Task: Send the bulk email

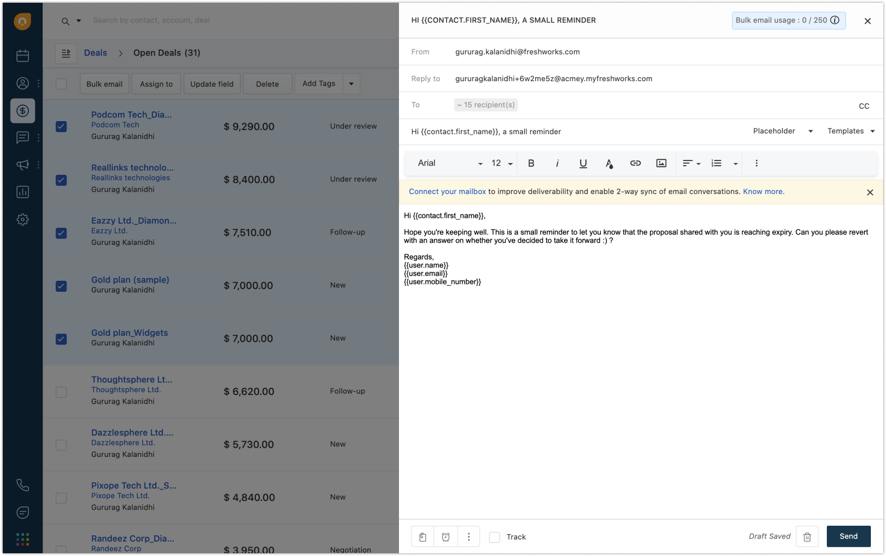Action: (x=848, y=536)
